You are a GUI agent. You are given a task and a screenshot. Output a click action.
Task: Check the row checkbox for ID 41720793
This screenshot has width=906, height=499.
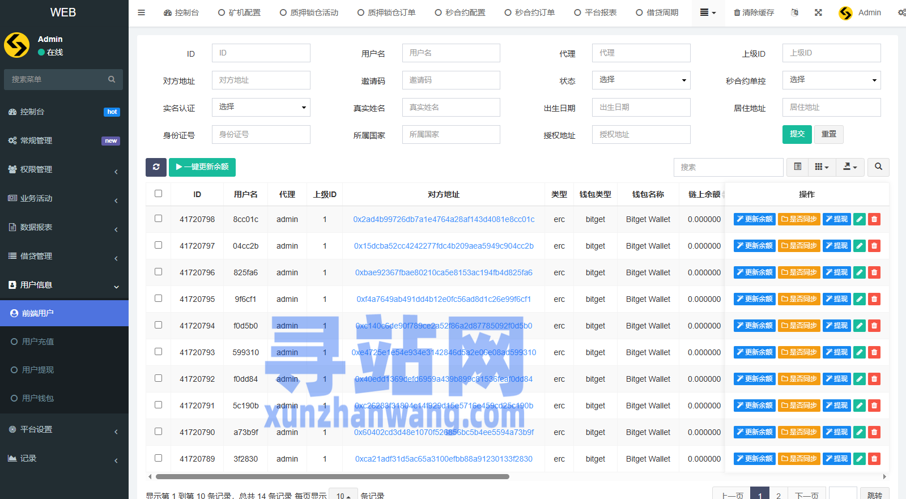158,352
